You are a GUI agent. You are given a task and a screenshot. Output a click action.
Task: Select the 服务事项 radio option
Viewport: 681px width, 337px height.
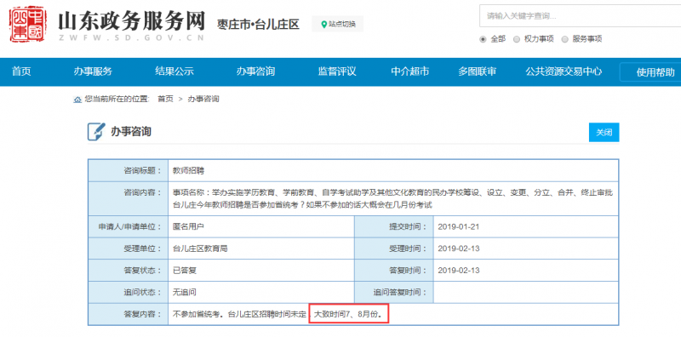tap(564, 39)
